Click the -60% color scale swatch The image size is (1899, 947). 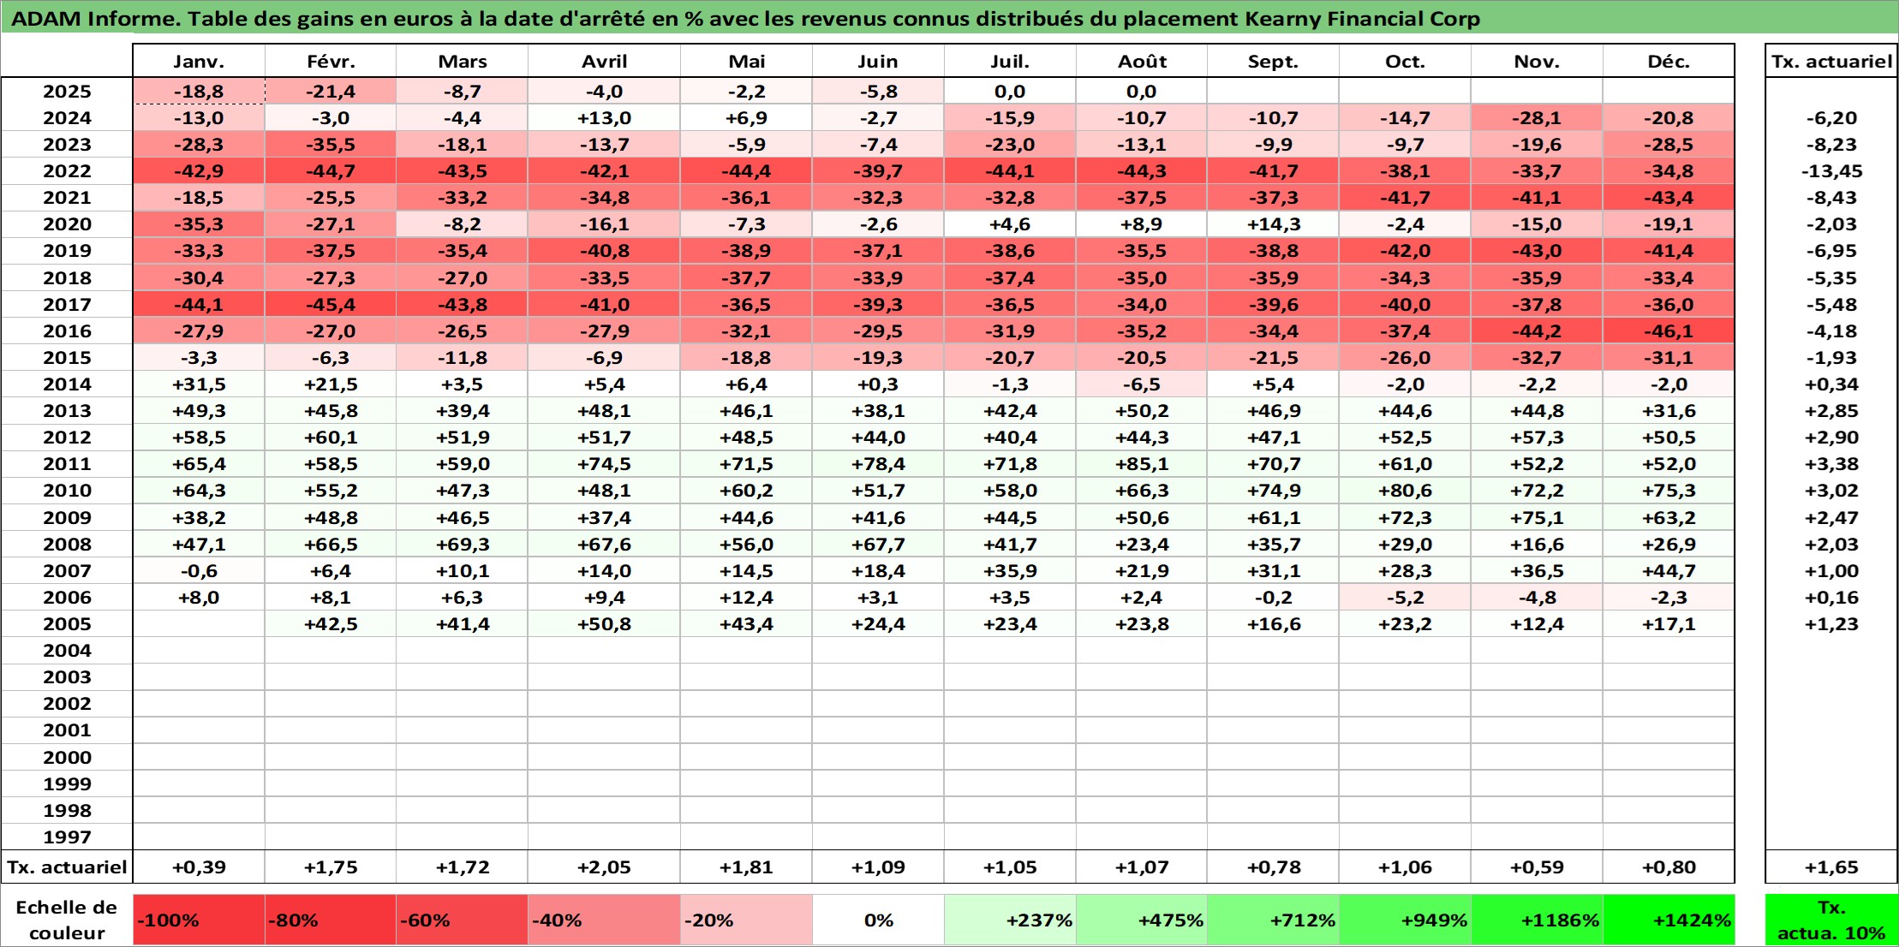coord(462,920)
